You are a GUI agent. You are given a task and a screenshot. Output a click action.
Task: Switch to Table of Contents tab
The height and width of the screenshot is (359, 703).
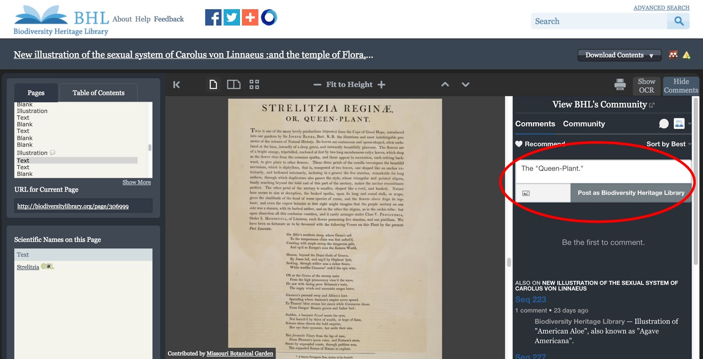tap(98, 93)
